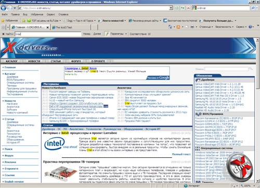The width and height of the screenshot is (260, 188).
Task: Open the Полный текст link
Action: tap(181, 154)
